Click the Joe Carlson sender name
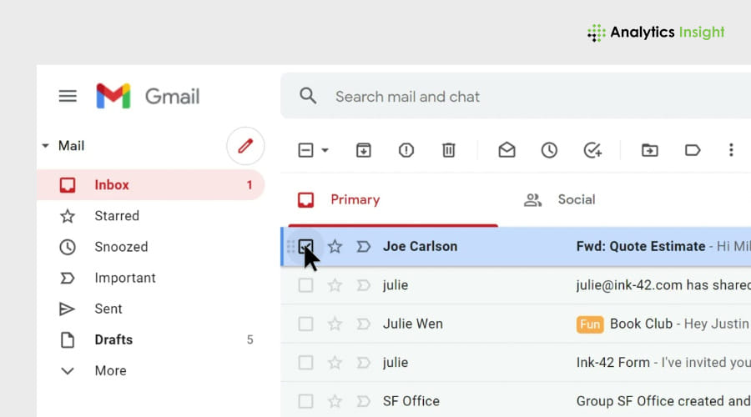751x417 pixels. point(420,247)
